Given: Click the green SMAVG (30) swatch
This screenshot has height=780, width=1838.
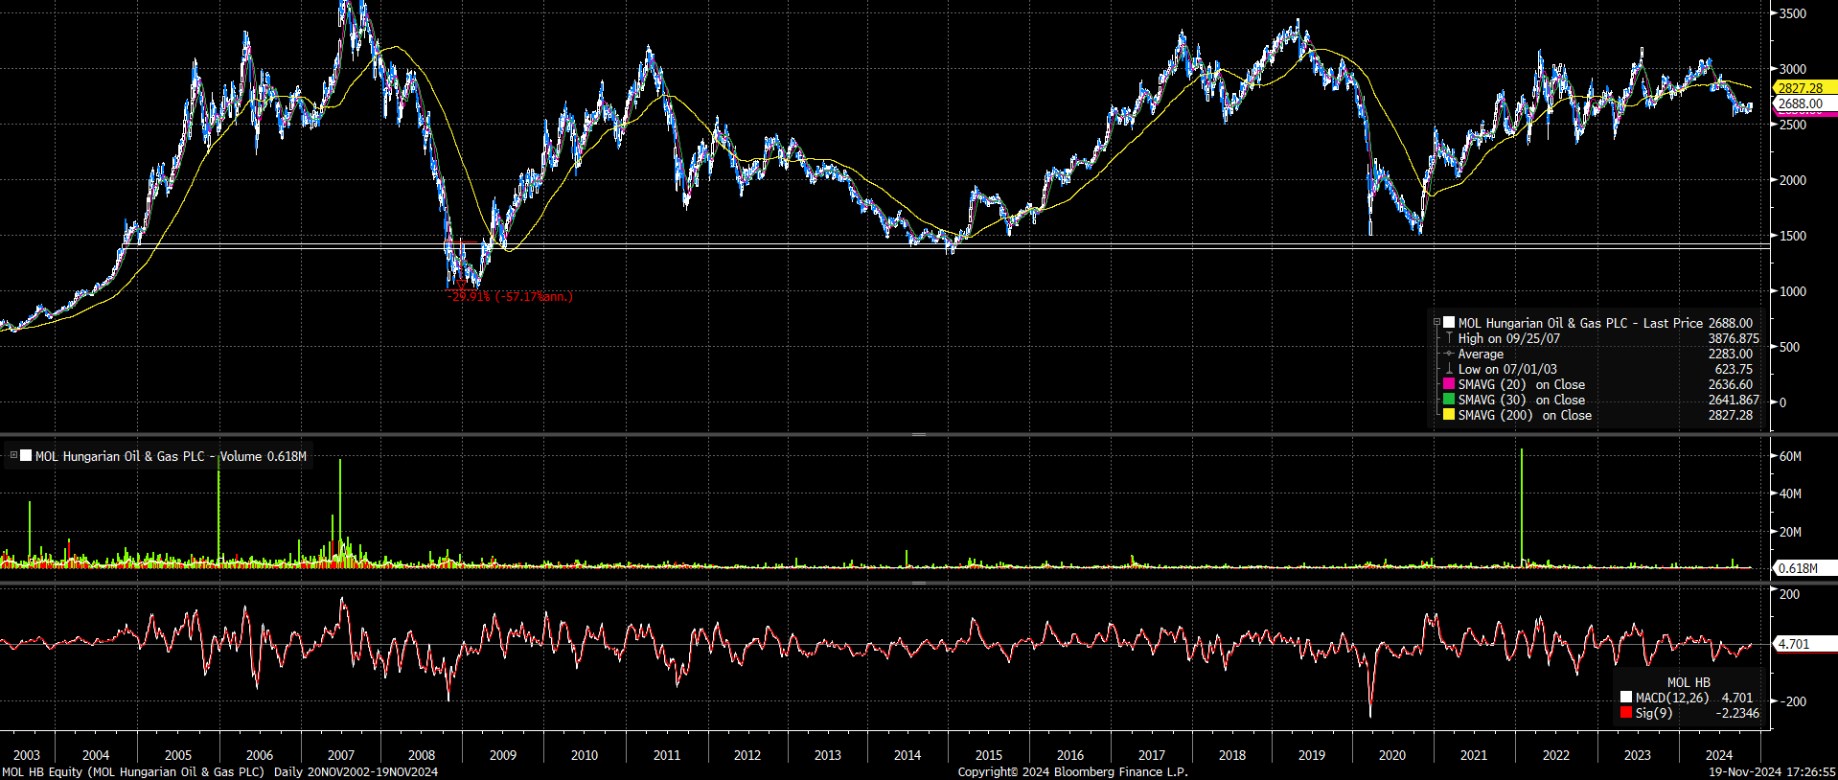Looking at the screenshot, I should pyautogui.click(x=1449, y=400).
